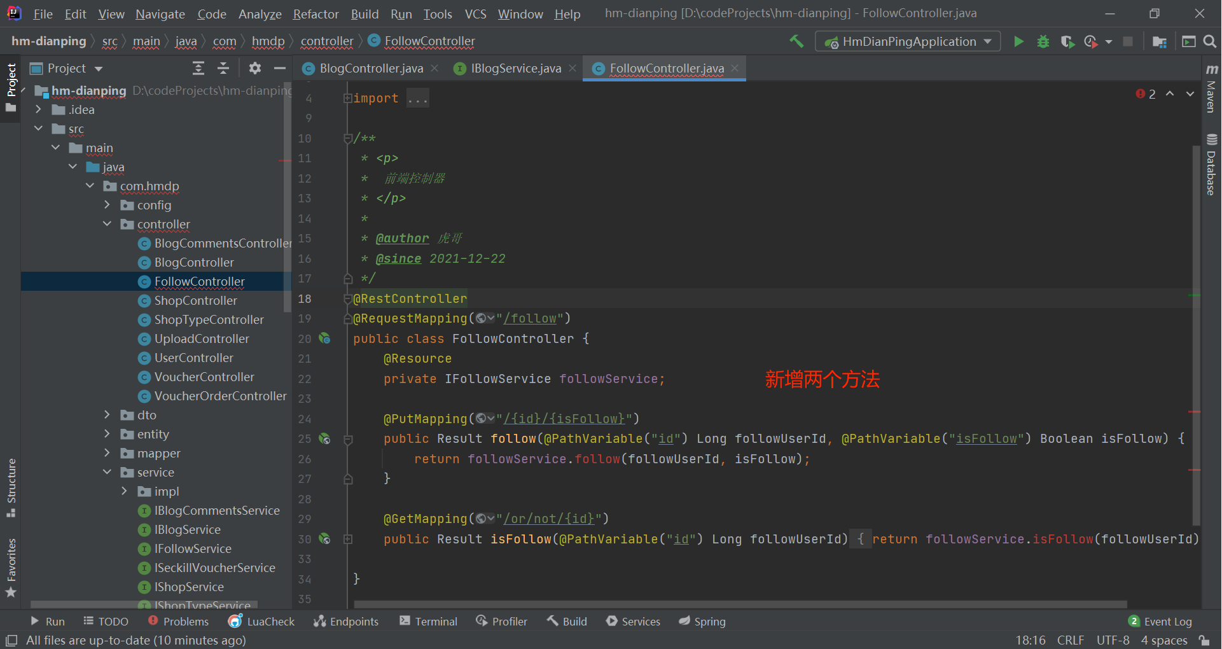Open the VCS menu
The width and height of the screenshot is (1222, 649).
tap(475, 14)
